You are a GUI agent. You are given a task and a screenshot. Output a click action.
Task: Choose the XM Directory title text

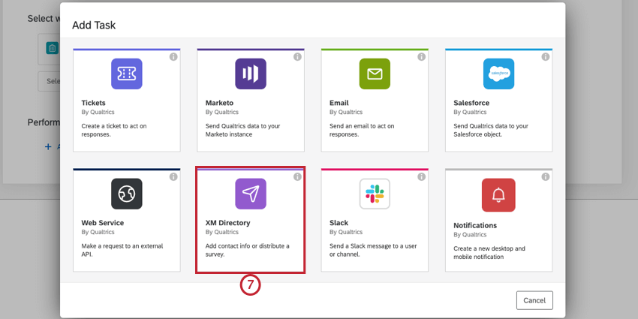pos(228,223)
